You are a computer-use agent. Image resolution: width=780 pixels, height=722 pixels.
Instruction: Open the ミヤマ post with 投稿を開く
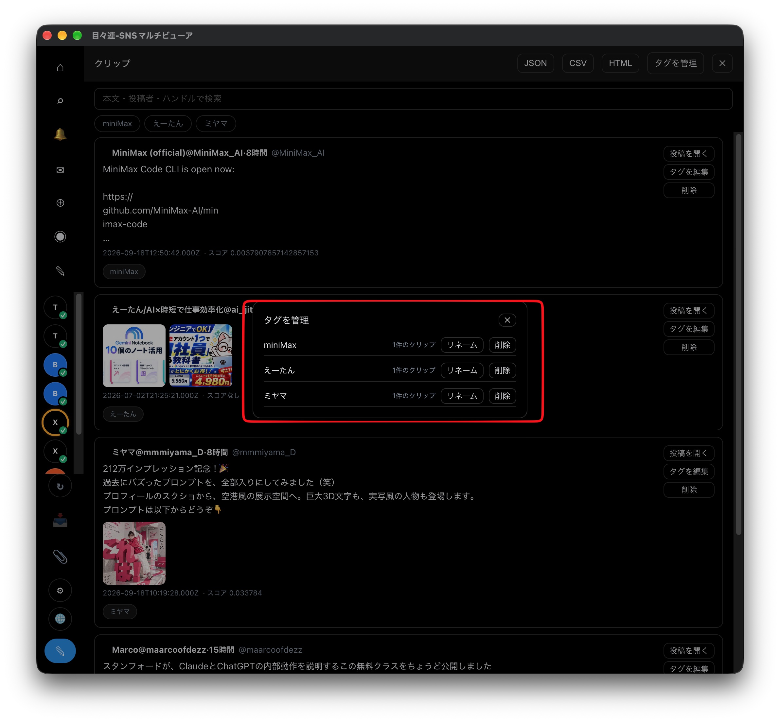coord(688,453)
